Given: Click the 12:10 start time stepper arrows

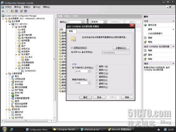Looking at the screenshot, I should (89, 71).
